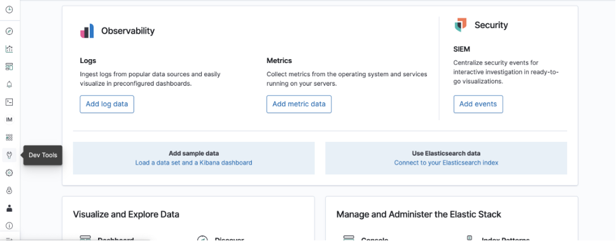Click the Add sample data title
Image resolution: width=616 pixels, height=241 pixels.
[193, 153]
